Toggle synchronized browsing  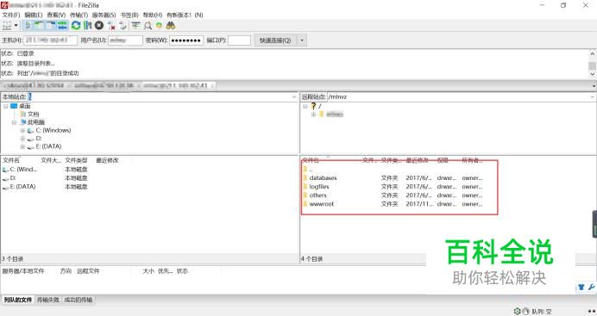coord(159,26)
